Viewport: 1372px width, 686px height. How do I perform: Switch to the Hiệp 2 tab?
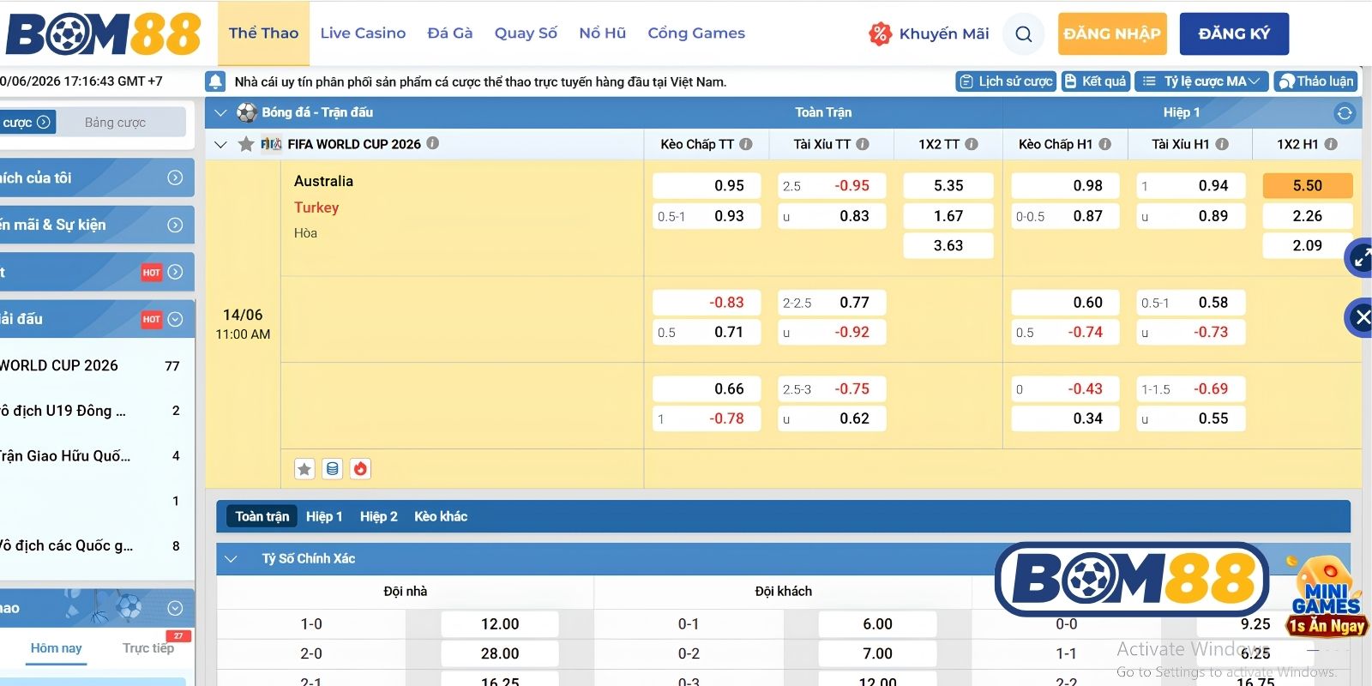click(x=379, y=516)
